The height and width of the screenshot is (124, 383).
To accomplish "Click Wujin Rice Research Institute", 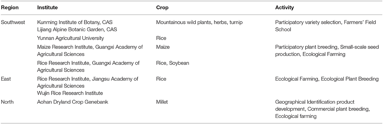I will [x=70, y=93].
